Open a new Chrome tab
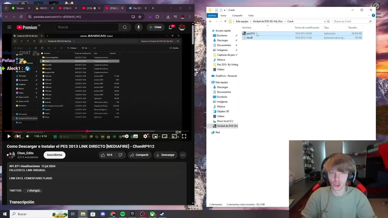 tap(153, 8)
